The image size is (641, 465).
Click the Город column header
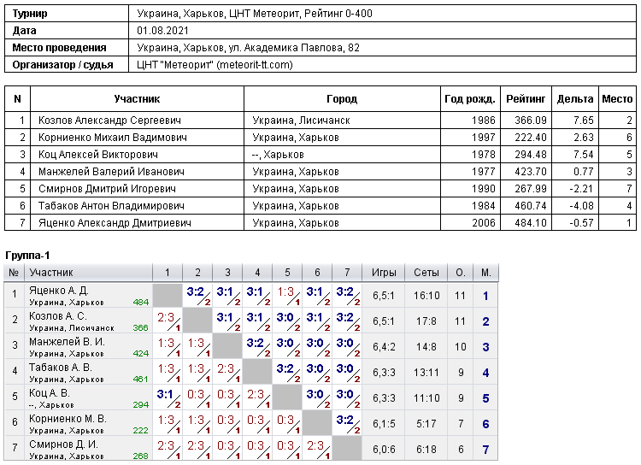(x=342, y=99)
